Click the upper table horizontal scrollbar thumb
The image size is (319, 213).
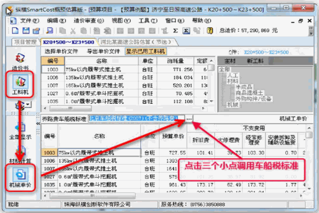[71, 109]
